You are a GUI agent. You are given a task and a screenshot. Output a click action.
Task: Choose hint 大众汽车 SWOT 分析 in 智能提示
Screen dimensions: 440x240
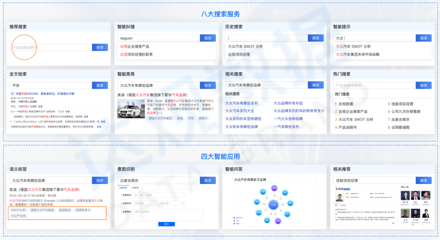353,46
